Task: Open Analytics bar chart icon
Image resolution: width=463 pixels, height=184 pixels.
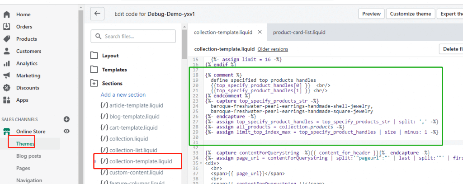Action: tap(7, 63)
